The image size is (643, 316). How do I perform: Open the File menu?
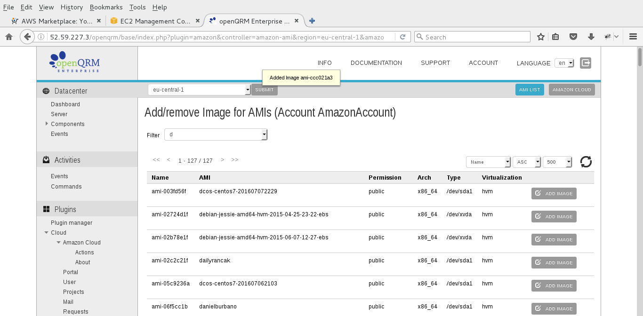pos(8,7)
